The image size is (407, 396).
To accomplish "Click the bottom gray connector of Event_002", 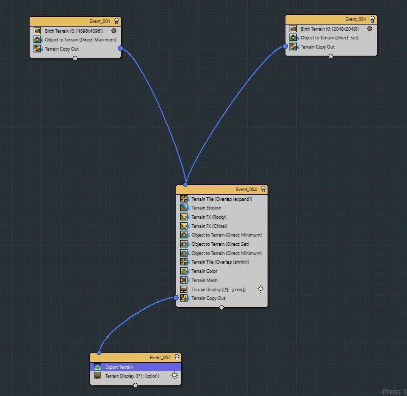I will tap(135, 385).
